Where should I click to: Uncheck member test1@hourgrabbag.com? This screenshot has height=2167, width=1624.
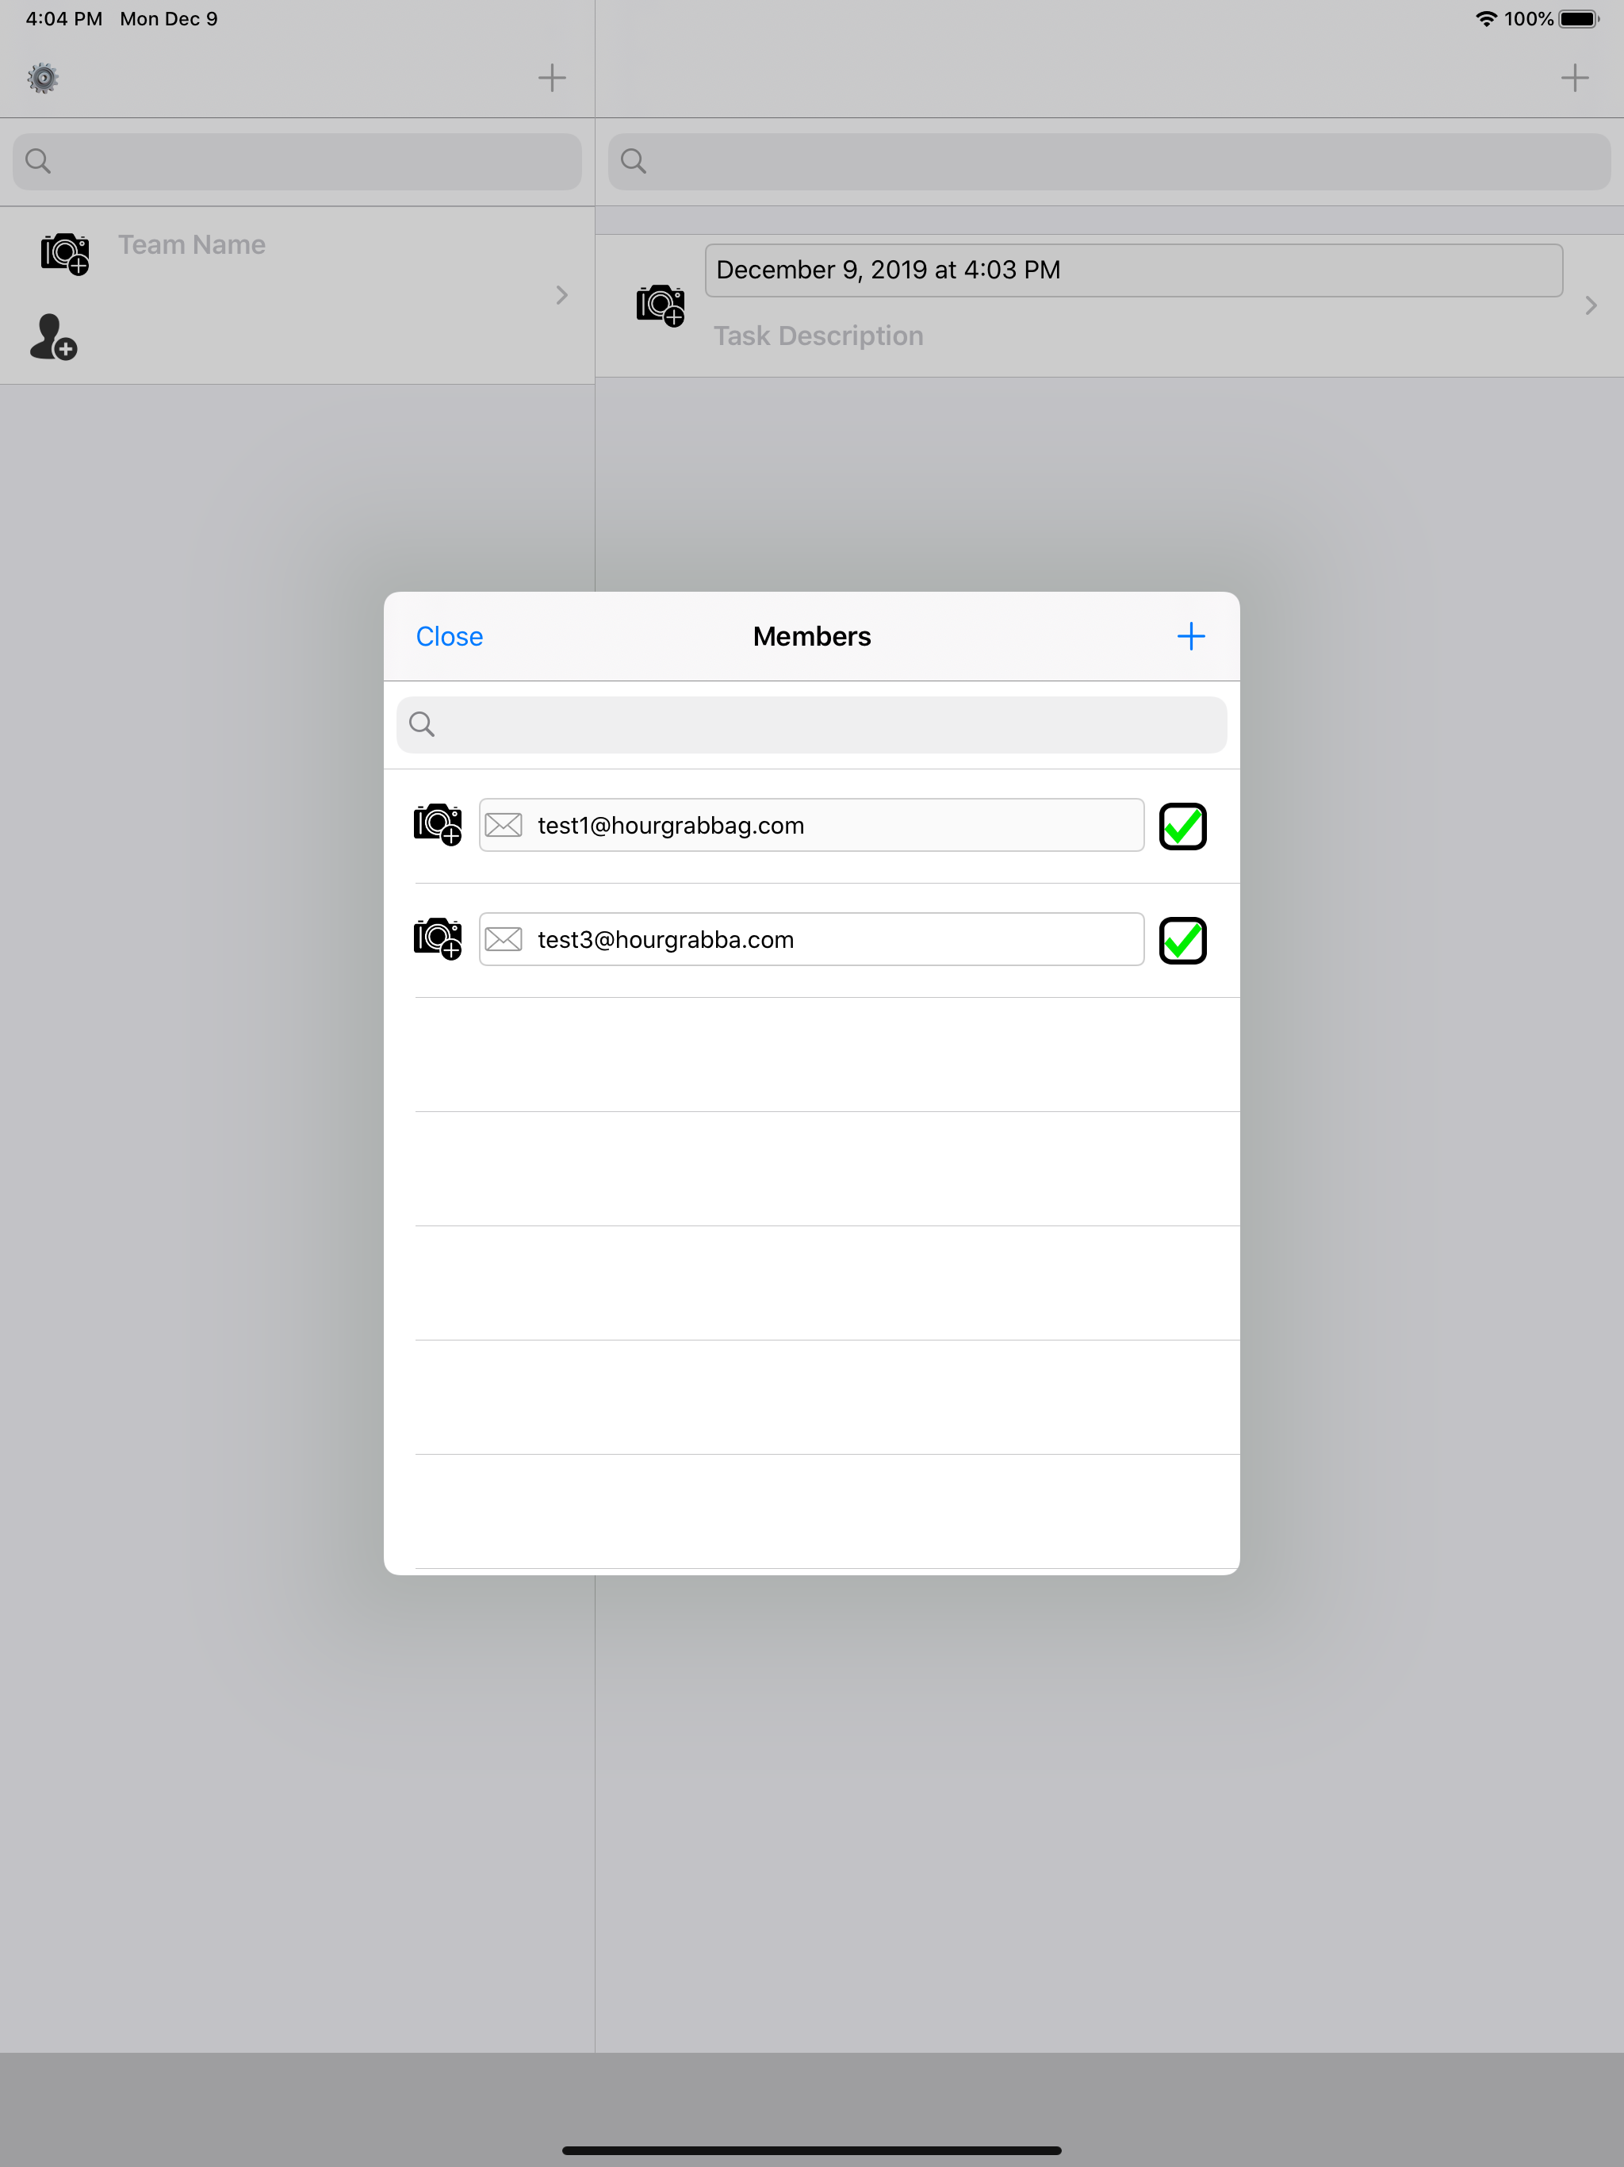[1183, 826]
